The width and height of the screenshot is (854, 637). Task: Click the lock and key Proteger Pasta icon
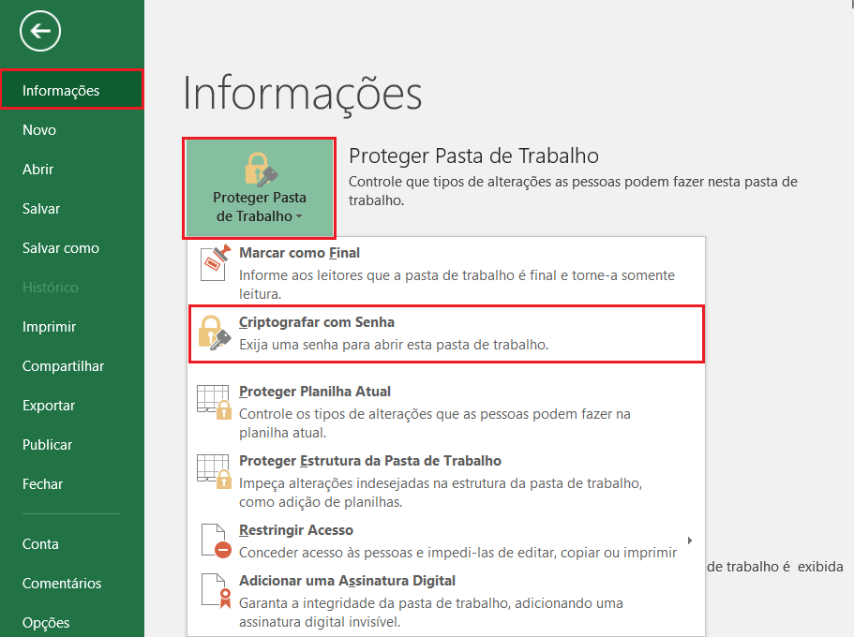[x=260, y=170]
